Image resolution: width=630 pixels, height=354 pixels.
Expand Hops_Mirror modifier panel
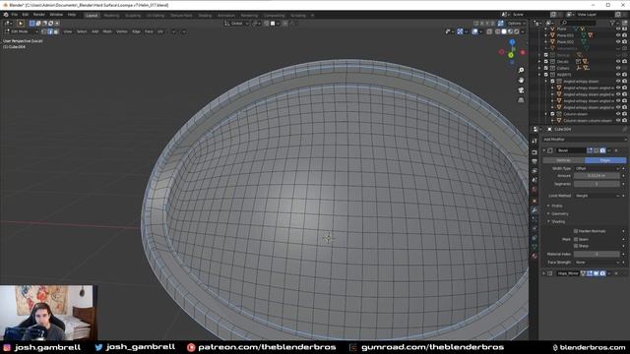click(544, 273)
